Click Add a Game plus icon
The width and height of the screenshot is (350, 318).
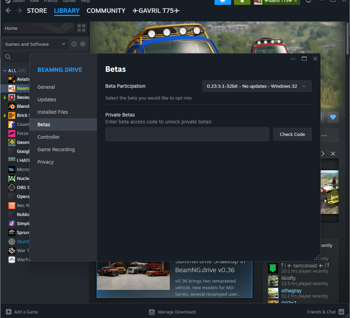click(x=8, y=312)
